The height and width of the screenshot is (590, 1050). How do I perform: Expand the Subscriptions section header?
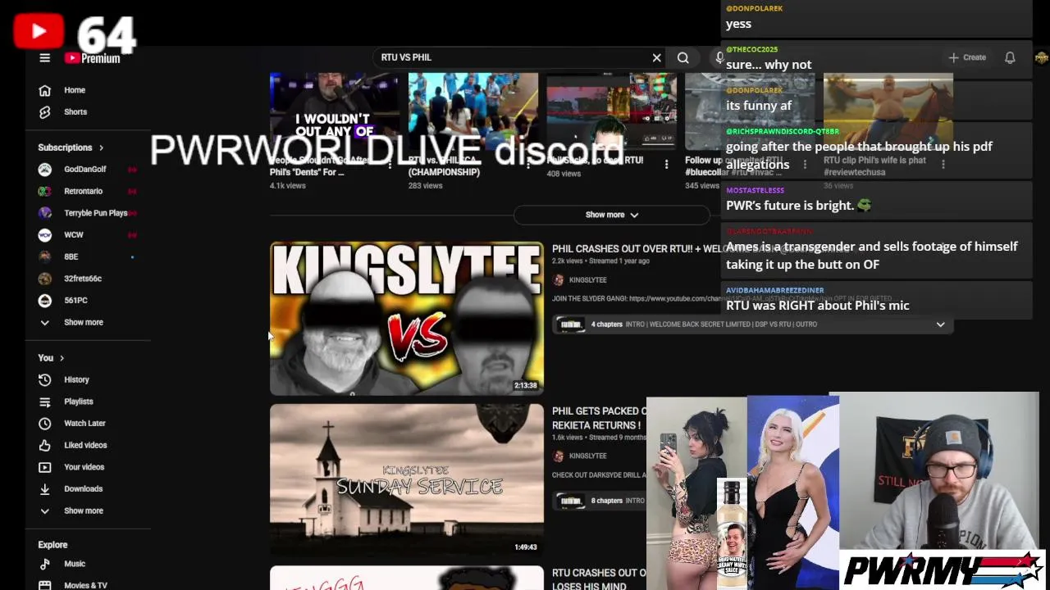click(71, 147)
